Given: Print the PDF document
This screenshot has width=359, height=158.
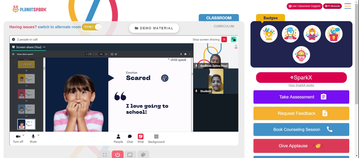Looking at the screenshot, I should pos(185,54).
